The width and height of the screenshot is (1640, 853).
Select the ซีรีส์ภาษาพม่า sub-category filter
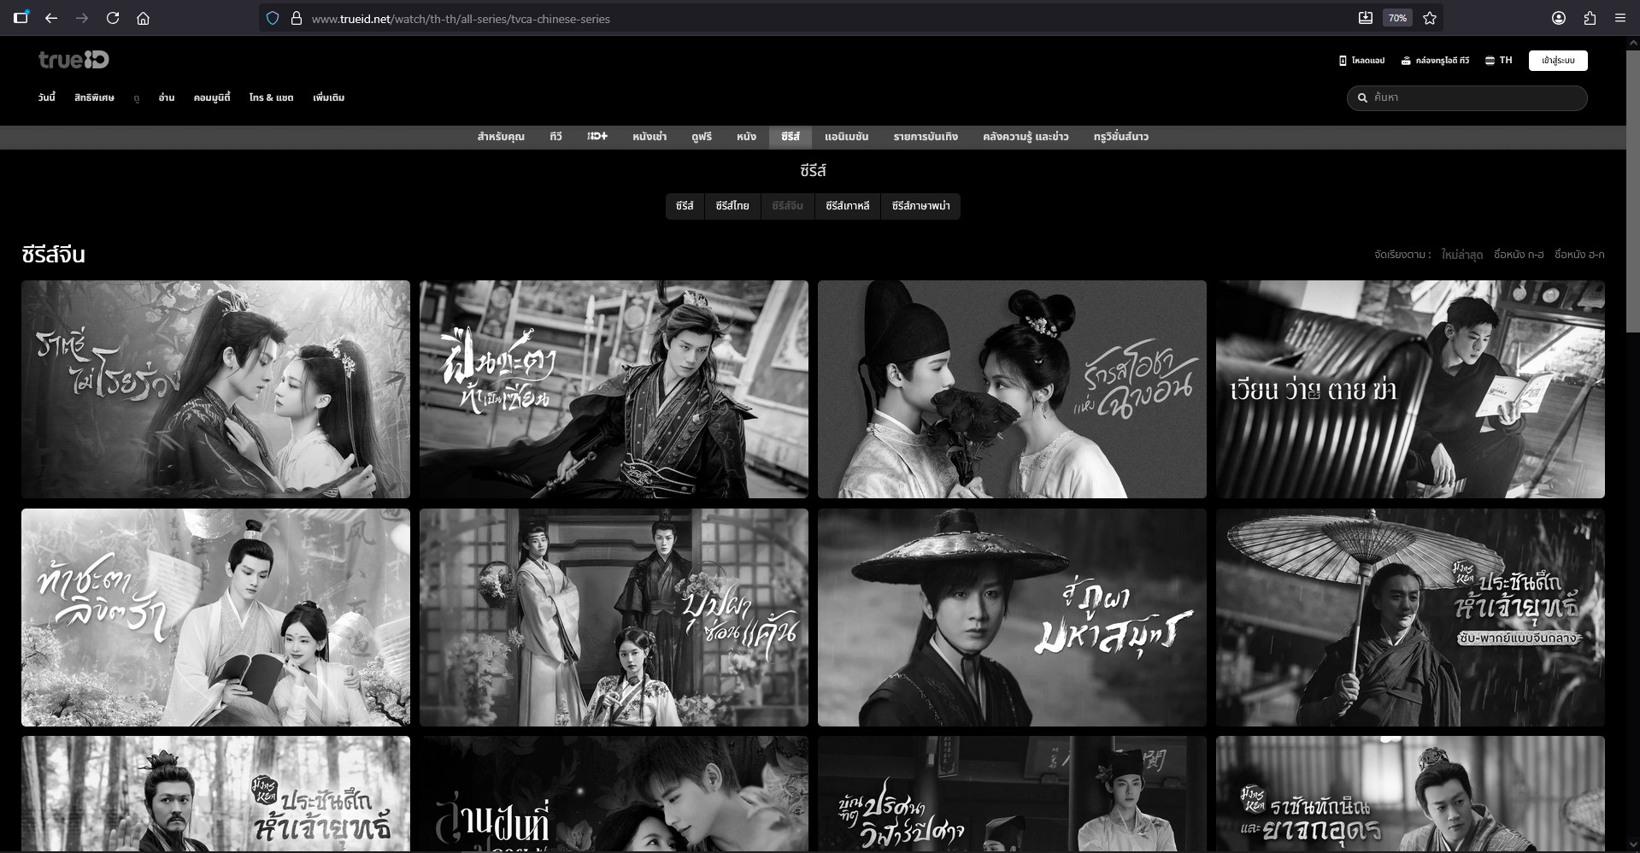tap(920, 206)
